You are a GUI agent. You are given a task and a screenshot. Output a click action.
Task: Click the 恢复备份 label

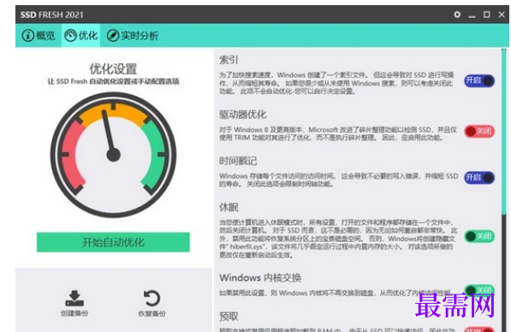[152, 313]
